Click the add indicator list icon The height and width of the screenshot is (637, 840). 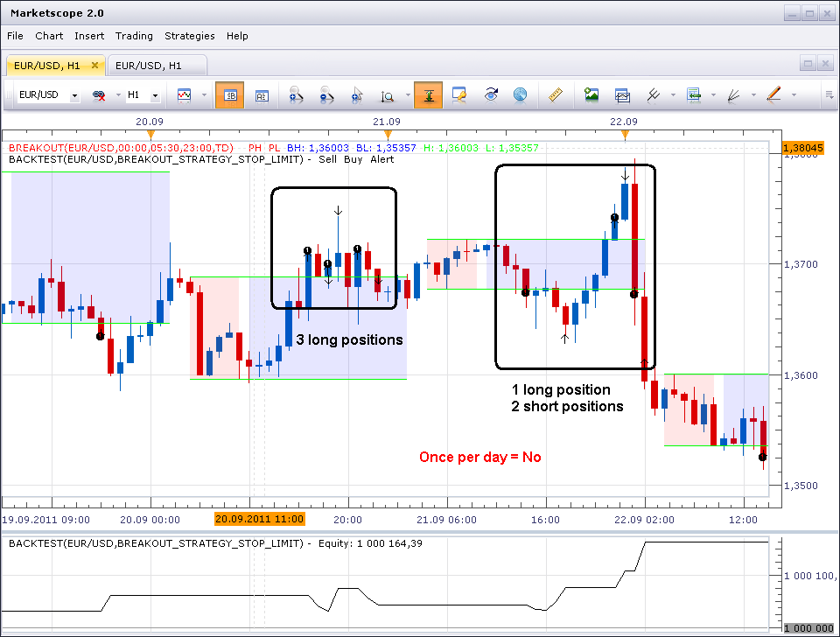point(694,94)
